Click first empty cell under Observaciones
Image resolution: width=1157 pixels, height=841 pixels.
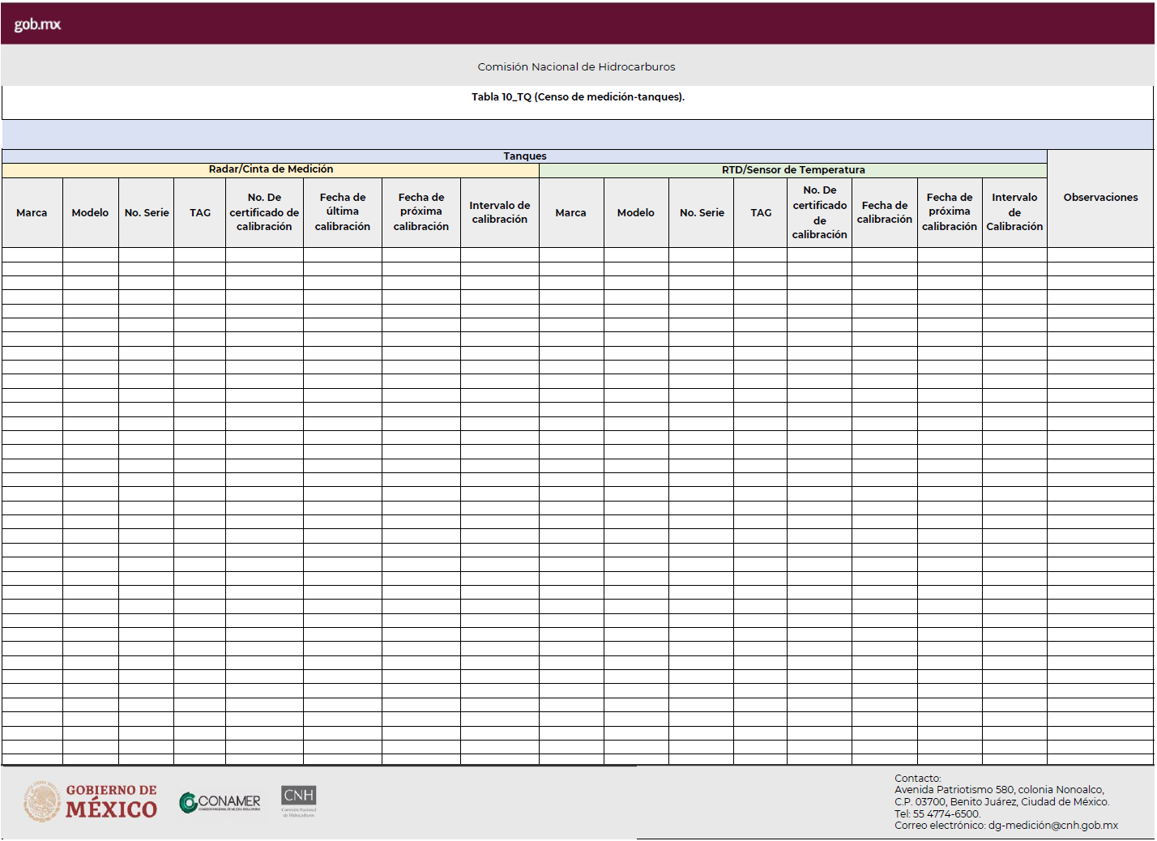pyautogui.click(x=1099, y=254)
